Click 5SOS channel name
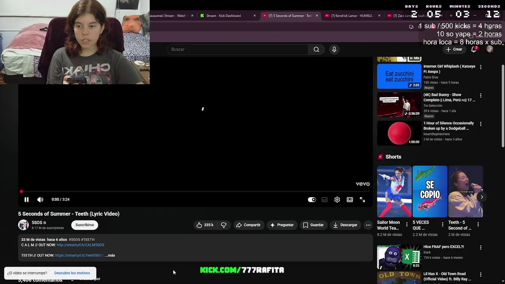 pos(37,223)
